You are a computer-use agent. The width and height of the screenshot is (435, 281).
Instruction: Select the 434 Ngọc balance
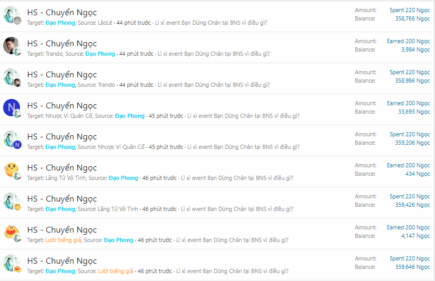click(x=418, y=174)
